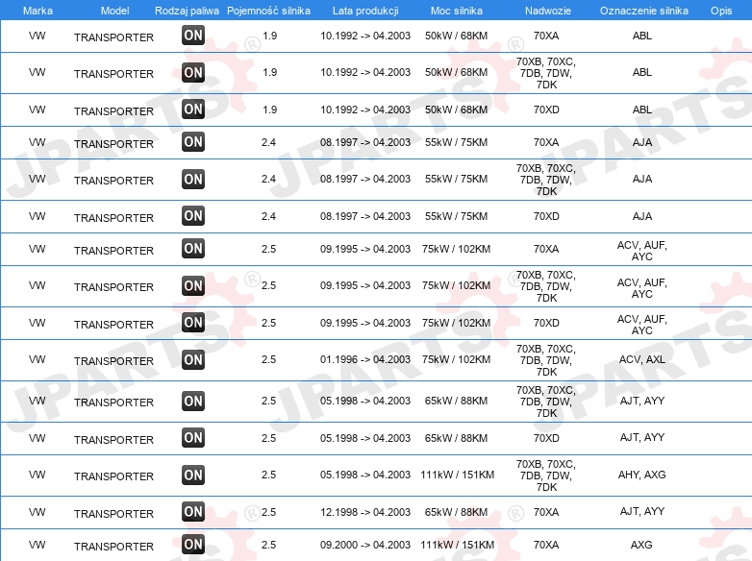The height and width of the screenshot is (561, 752).
Task: Click the ON badge in the 1.9 ABL 70XB, 70XC row
Action: click(x=193, y=72)
